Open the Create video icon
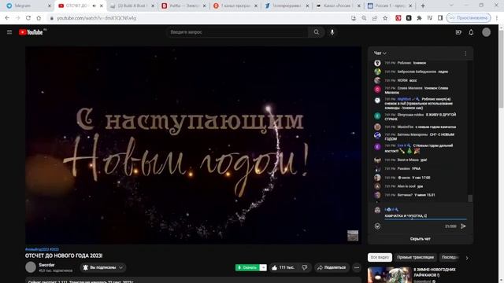Screen dimensions: 504x283 (458, 32)
